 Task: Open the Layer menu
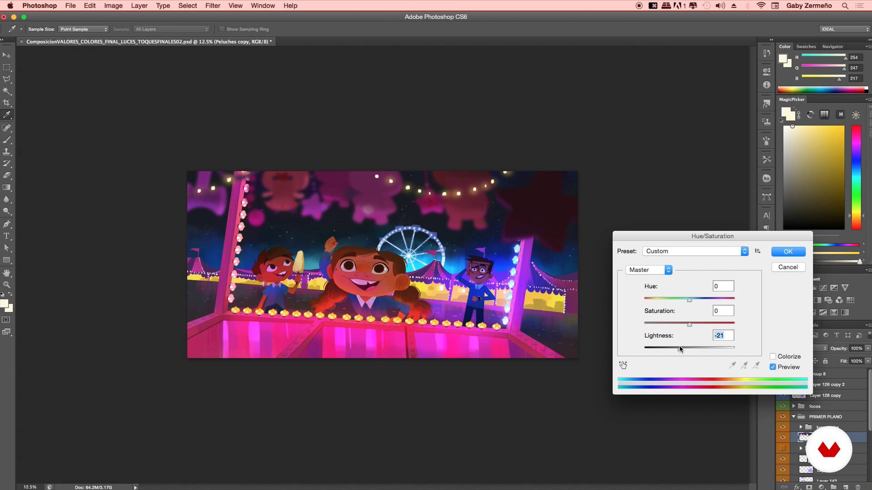coord(139,5)
